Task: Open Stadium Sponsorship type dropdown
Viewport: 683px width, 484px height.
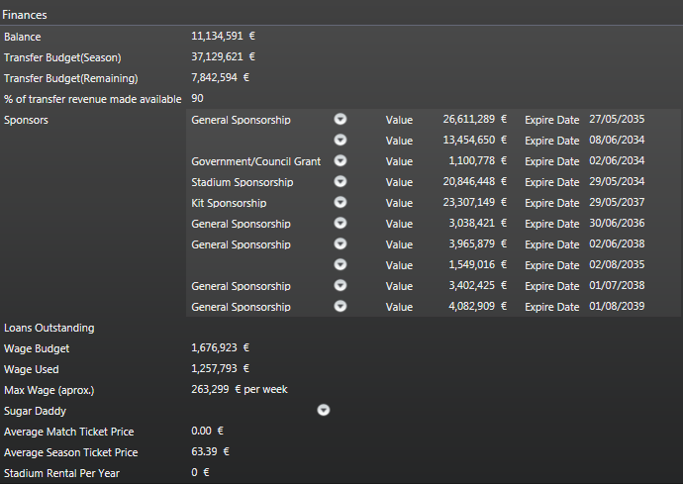Action: point(341,181)
